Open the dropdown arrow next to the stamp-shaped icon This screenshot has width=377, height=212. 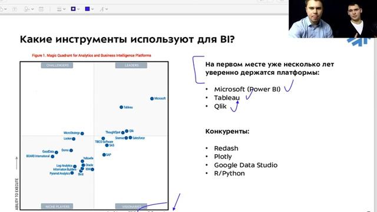point(32,9)
